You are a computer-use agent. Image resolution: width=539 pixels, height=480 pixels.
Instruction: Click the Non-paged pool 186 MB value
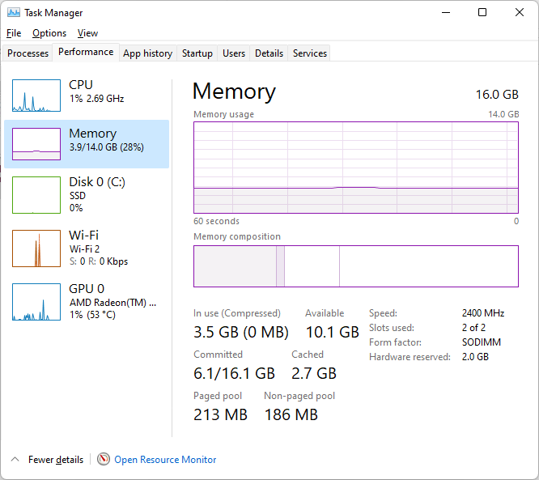[x=291, y=414]
